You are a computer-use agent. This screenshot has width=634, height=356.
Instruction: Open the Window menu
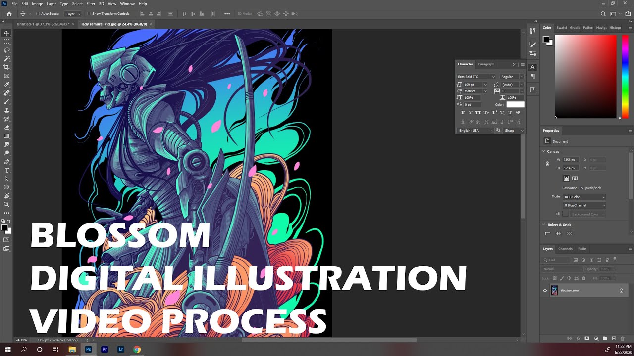tap(127, 4)
